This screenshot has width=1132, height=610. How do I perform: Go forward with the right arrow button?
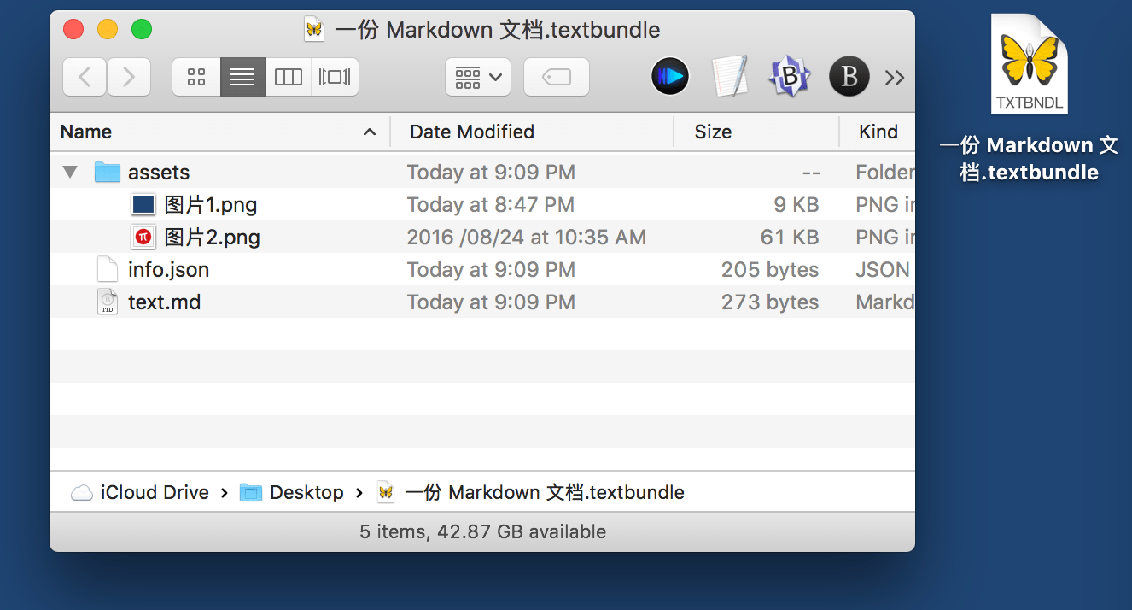(129, 78)
